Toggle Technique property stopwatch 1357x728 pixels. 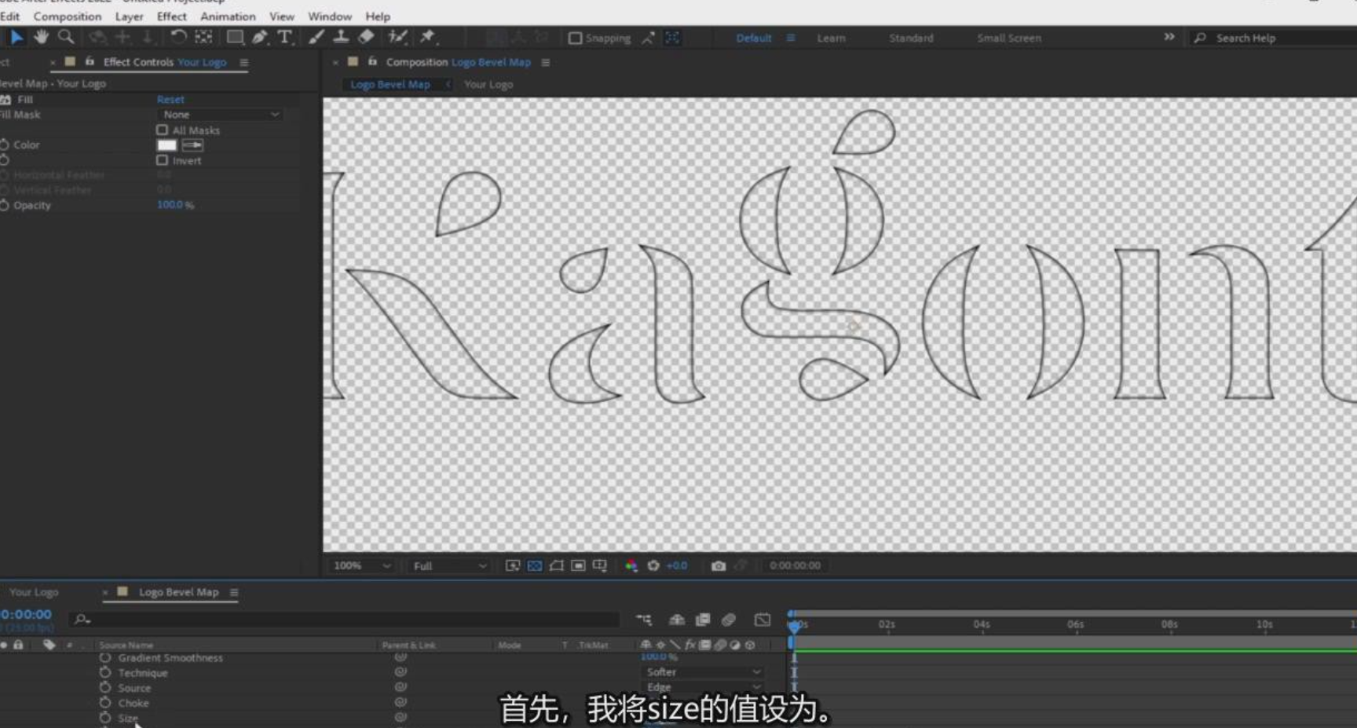pyautogui.click(x=105, y=672)
